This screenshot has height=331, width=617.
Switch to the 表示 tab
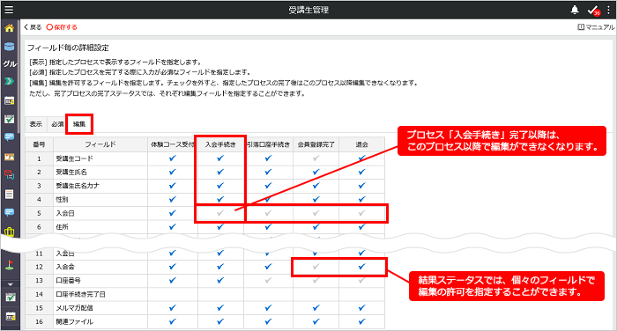coord(36,124)
